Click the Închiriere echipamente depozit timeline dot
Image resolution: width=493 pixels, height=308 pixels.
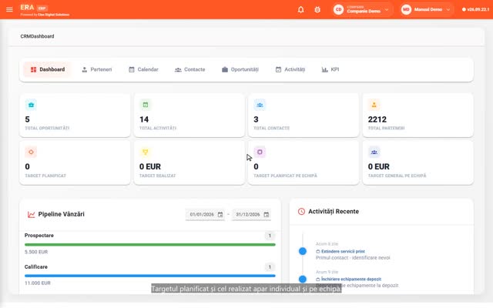pyautogui.click(x=303, y=279)
